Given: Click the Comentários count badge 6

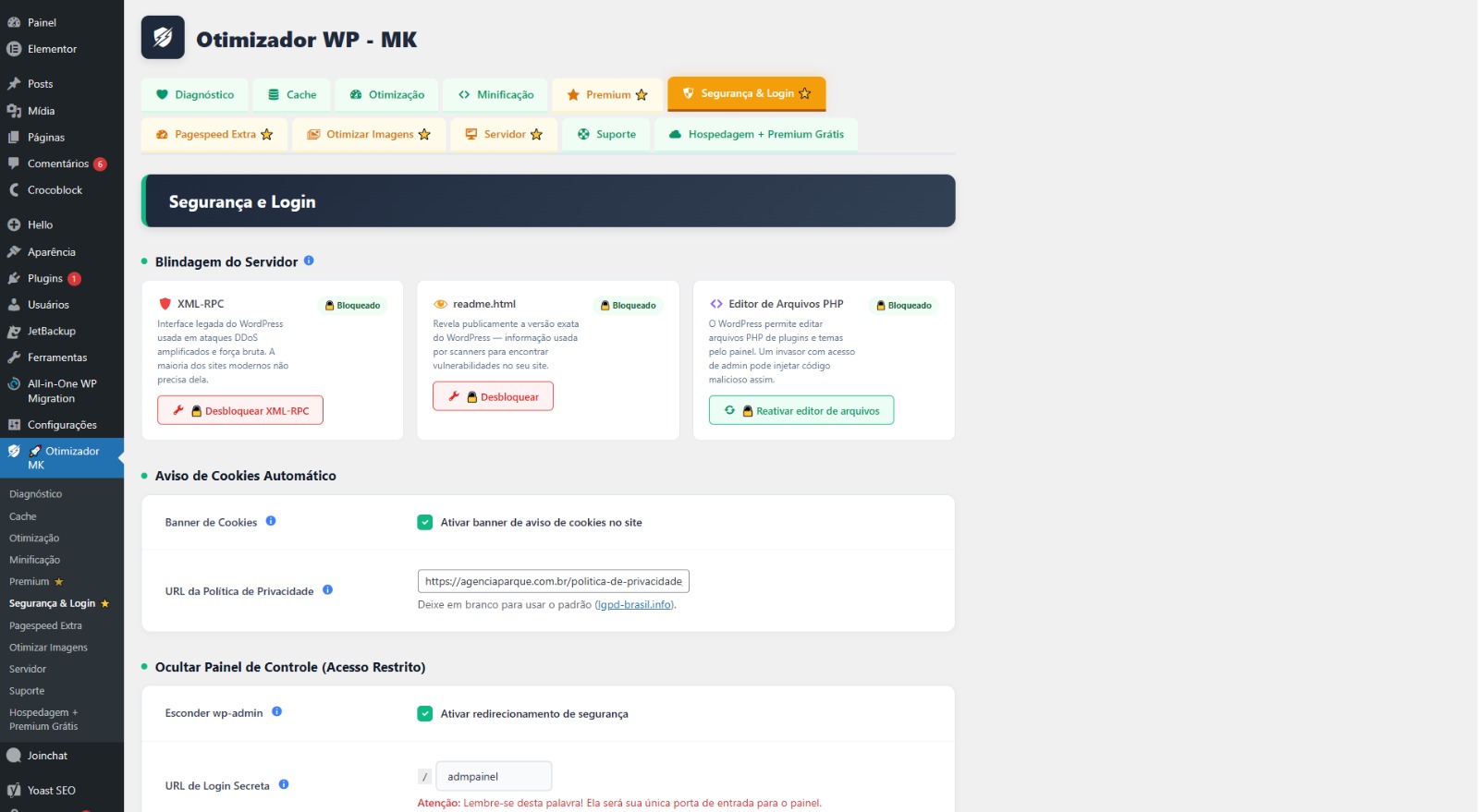Looking at the screenshot, I should (x=100, y=164).
